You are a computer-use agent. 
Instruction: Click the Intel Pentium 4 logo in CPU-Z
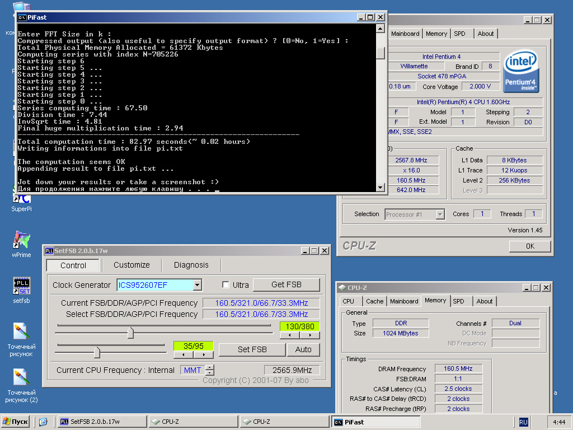point(521,71)
